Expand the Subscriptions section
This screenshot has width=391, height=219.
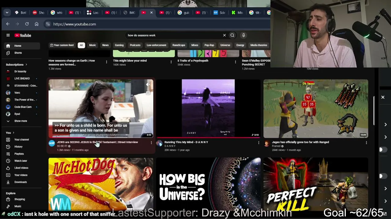[x=16, y=64]
